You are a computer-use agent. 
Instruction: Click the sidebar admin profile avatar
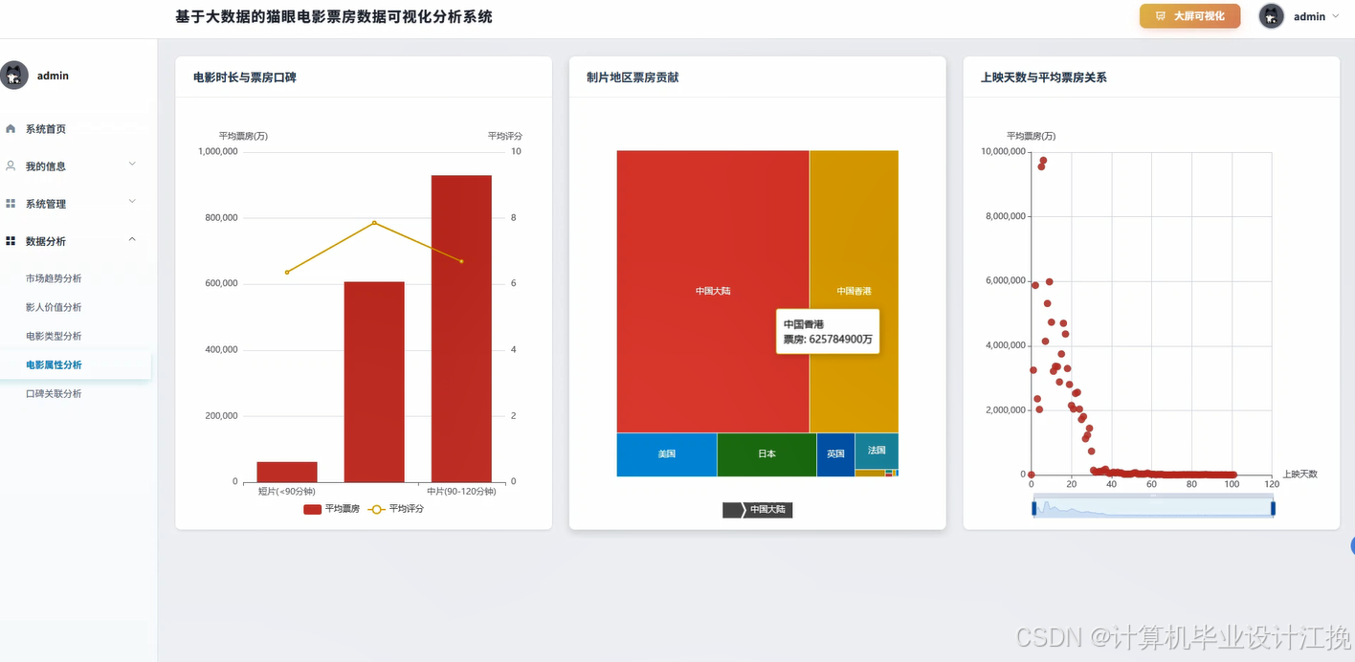pyautogui.click(x=13, y=76)
